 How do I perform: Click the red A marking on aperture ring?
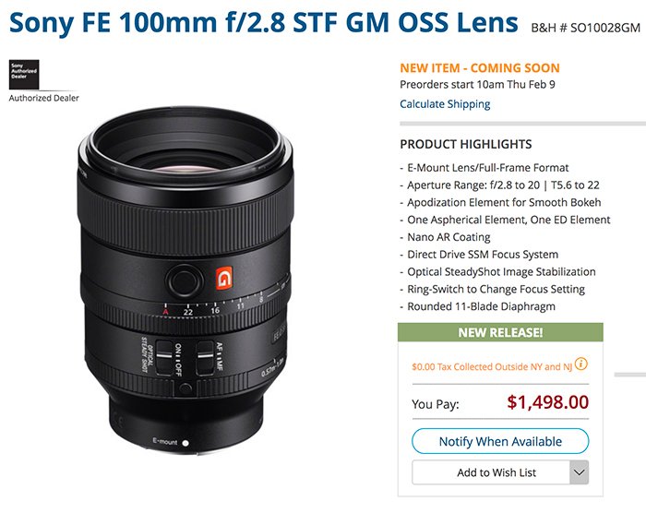pos(166,313)
